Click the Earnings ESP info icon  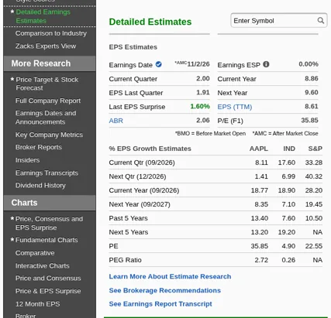click(266, 64)
